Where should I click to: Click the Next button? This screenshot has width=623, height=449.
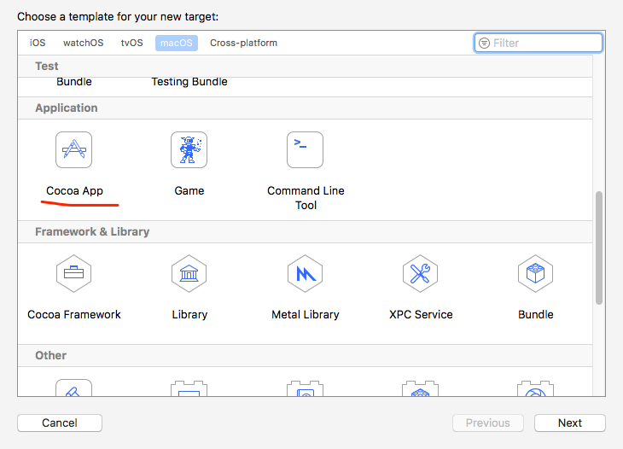coord(570,423)
